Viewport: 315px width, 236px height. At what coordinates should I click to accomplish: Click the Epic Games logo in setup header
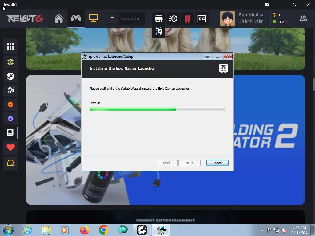pyautogui.click(x=223, y=69)
